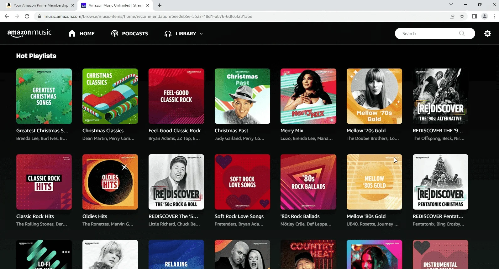The height and width of the screenshot is (269, 499).
Task: Open Chrome three-dot menu
Action: coord(495,16)
